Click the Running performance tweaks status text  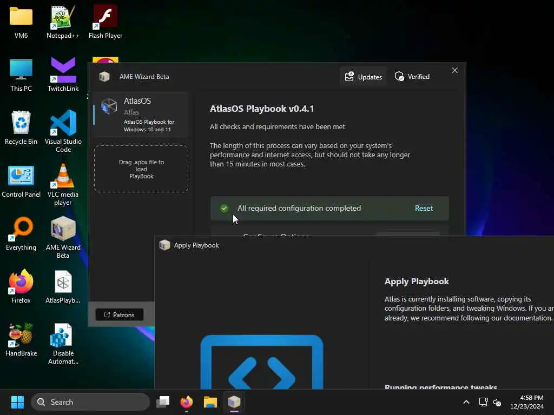440,387
